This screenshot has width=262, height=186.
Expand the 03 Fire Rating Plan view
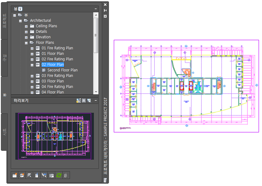(x=32, y=76)
